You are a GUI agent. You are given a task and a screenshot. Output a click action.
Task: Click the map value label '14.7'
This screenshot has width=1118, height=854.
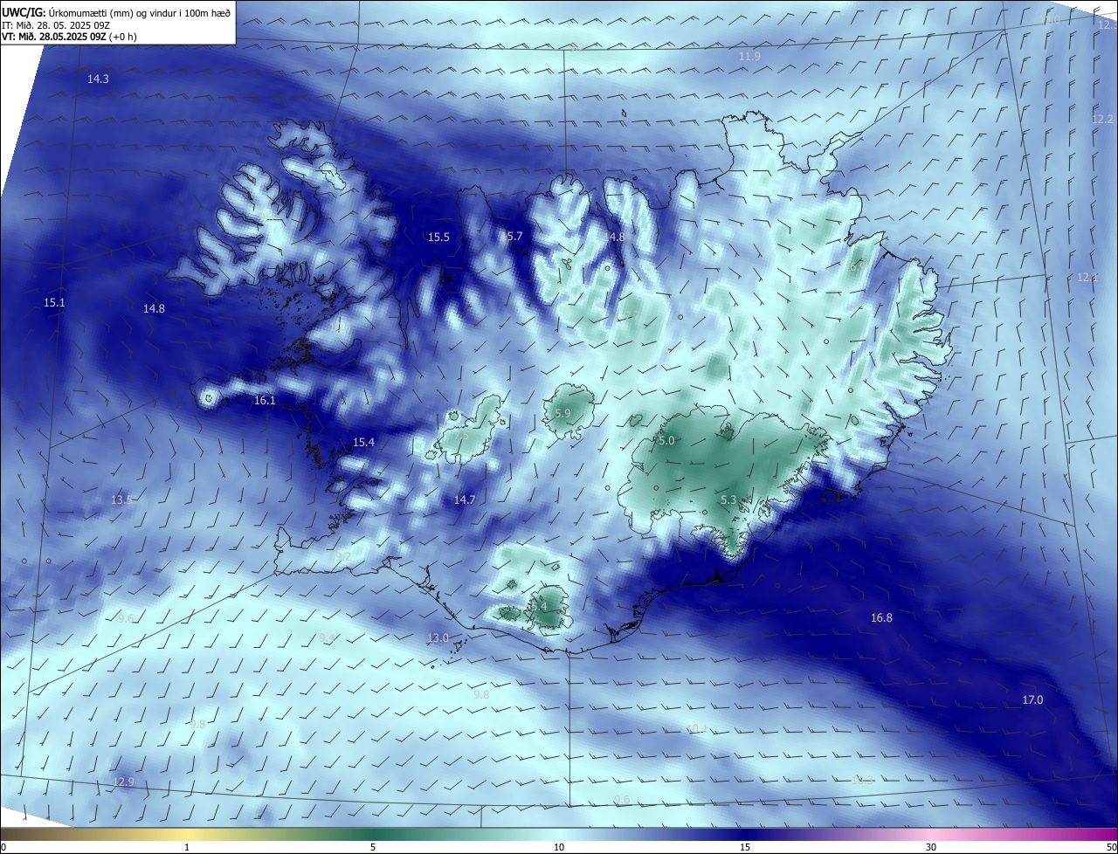pos(464,499)
